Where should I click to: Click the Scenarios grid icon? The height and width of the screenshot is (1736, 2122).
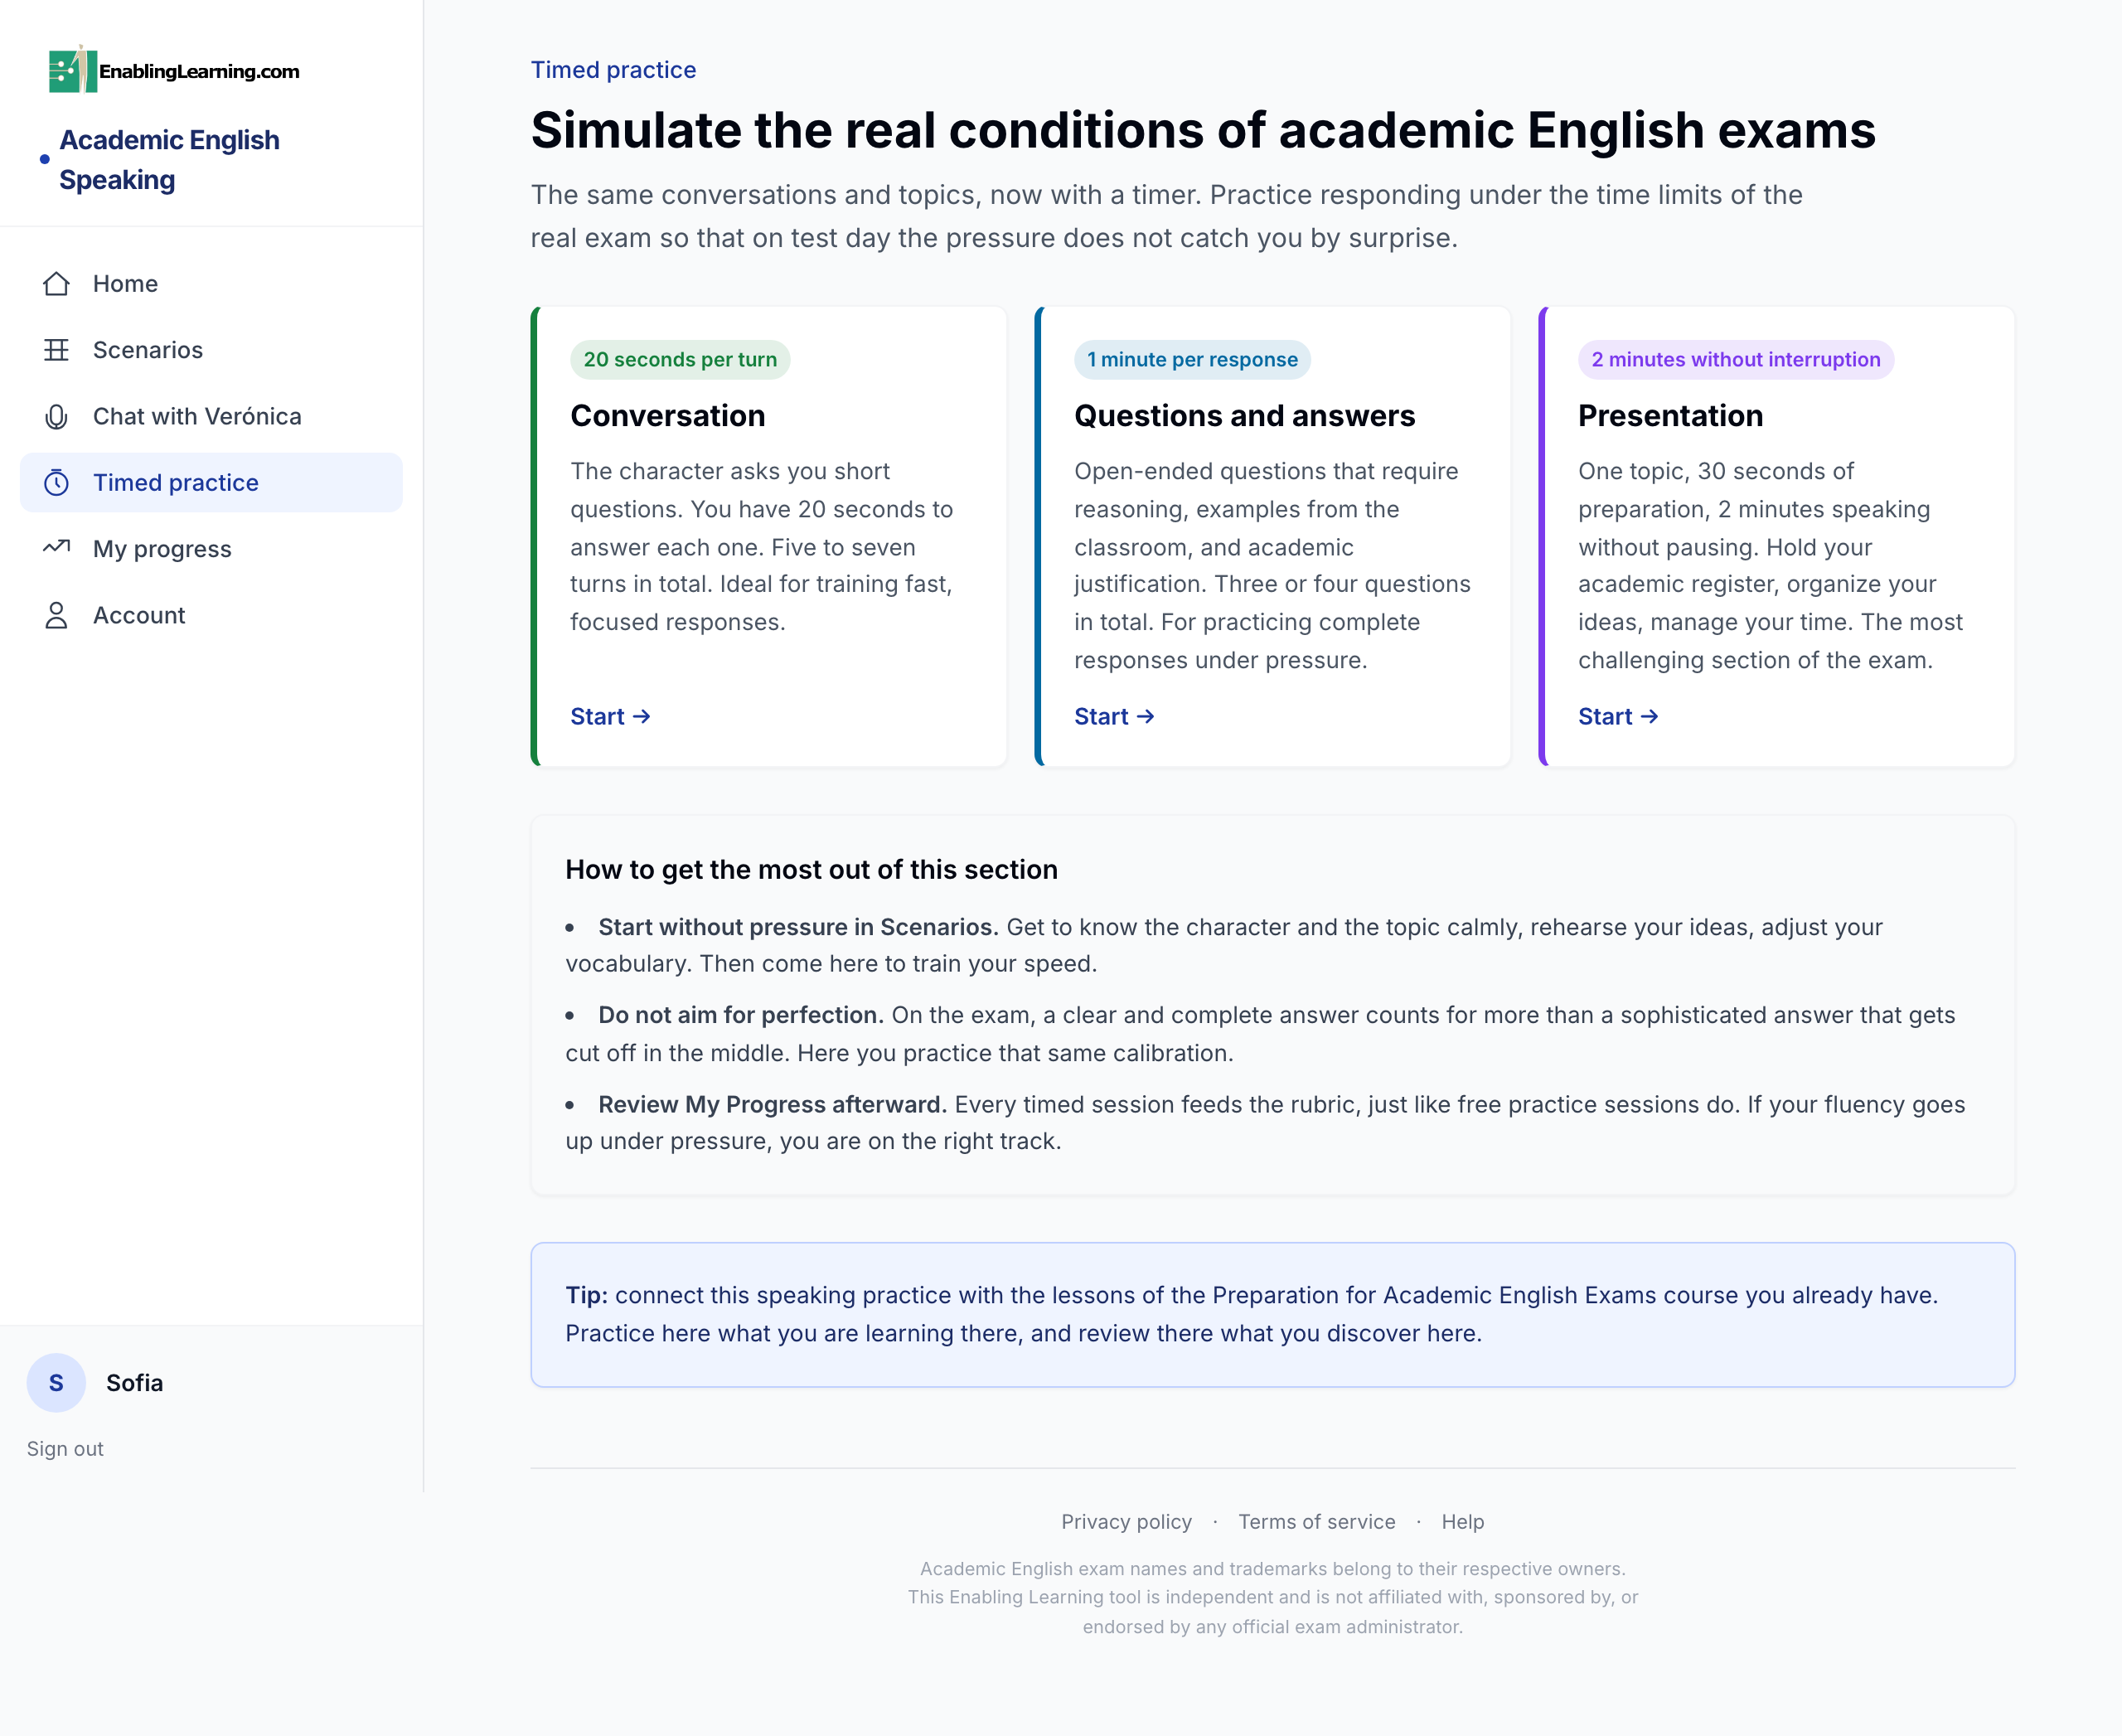[x=56, y=350]
